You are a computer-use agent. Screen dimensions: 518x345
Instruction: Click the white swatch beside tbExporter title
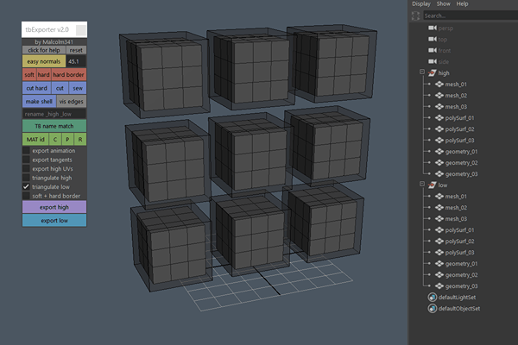click(80, 30)
